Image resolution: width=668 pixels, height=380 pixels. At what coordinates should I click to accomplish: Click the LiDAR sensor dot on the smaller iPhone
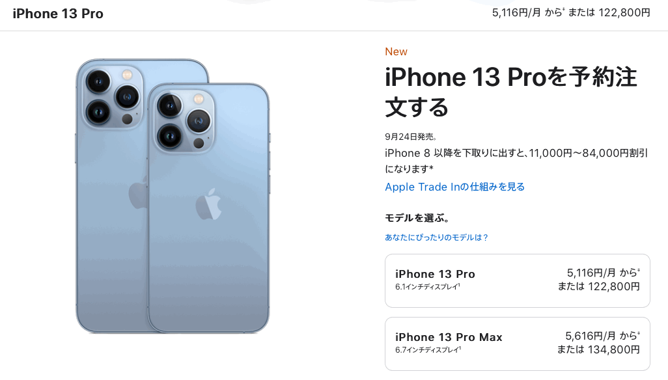(x=199, y=143)
